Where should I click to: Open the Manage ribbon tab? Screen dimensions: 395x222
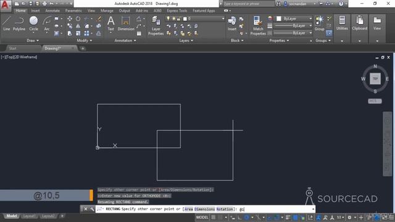tap(107, 11)
